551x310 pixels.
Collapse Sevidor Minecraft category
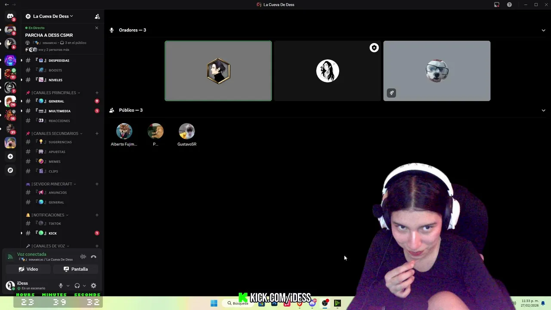51,184
